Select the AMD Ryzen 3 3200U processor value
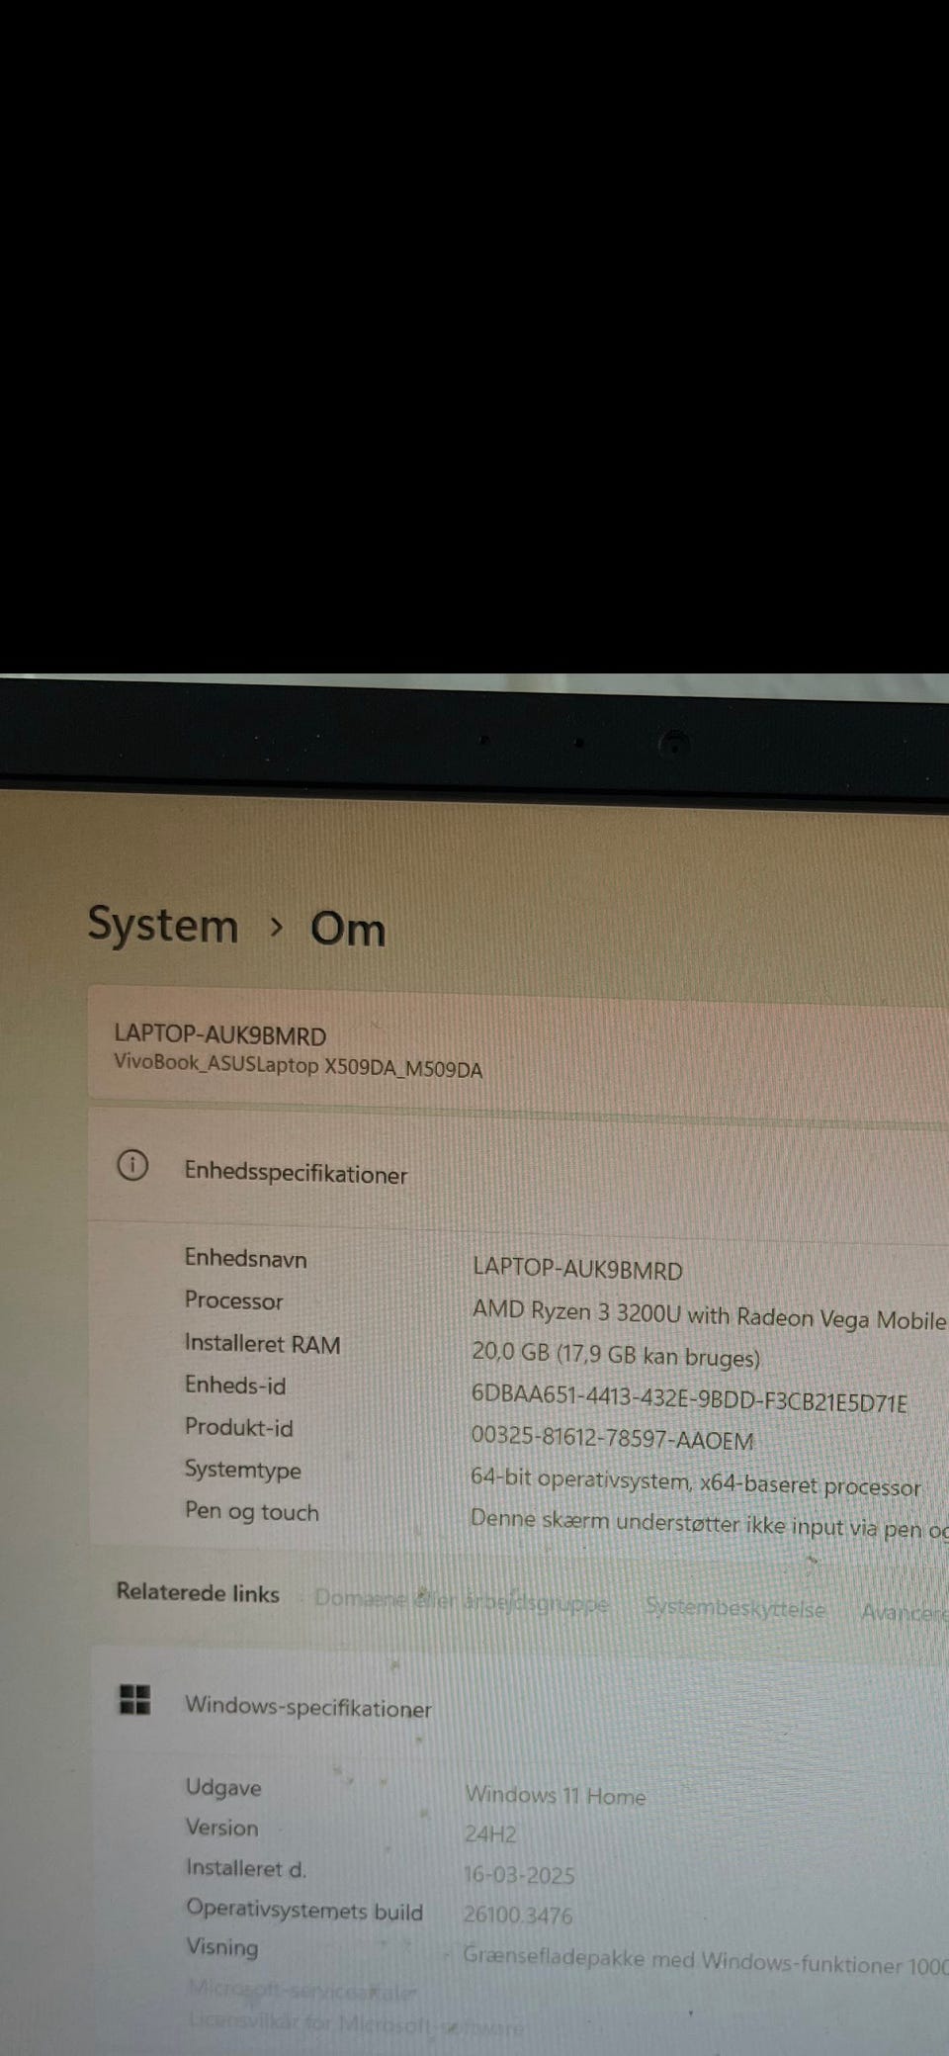Viewport: 949px width, 2056px height. (x=709, y=1315)
